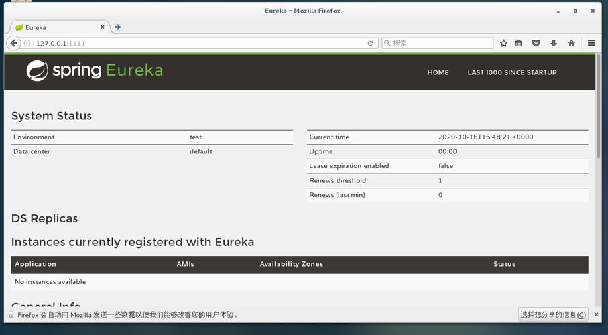Click the Current time value 2020-10-16T15:48:21
608x335 pixels.
pyautogui.click(x=486, y=137)
